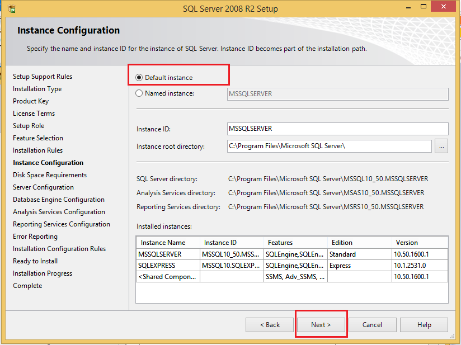
Task: Select "Disk Space Requirements" step
Action: click(49, 174)
